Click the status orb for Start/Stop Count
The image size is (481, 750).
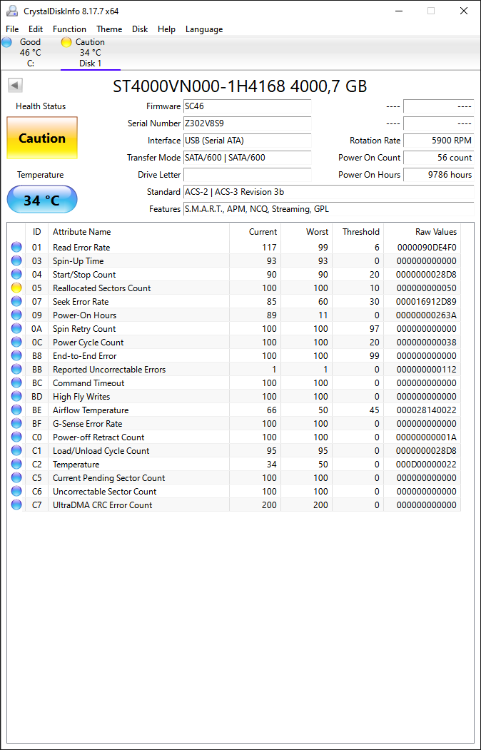(x=16, y=275)
